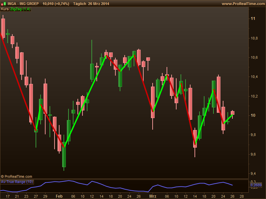
Task: Click the candlestick icon beside INGA title
Action: [3, 4]
